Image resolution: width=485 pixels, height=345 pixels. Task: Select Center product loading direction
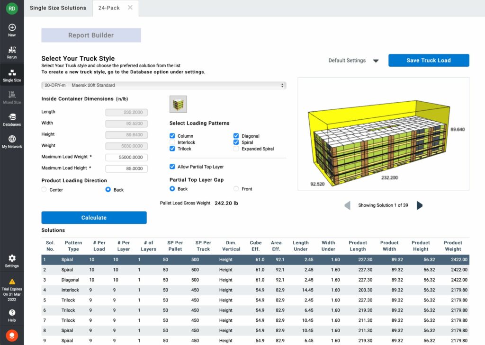[45, 190]
